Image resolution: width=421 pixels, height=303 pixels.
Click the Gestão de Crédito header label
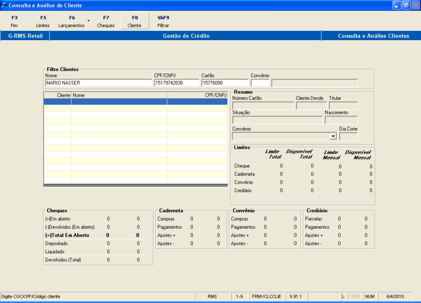tap(186, 36)
